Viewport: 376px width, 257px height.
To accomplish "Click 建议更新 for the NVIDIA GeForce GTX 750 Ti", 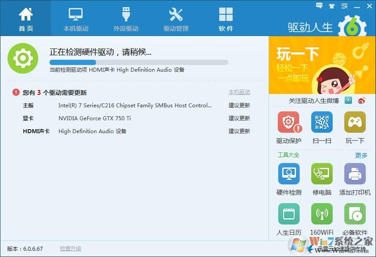I will 239,118.
